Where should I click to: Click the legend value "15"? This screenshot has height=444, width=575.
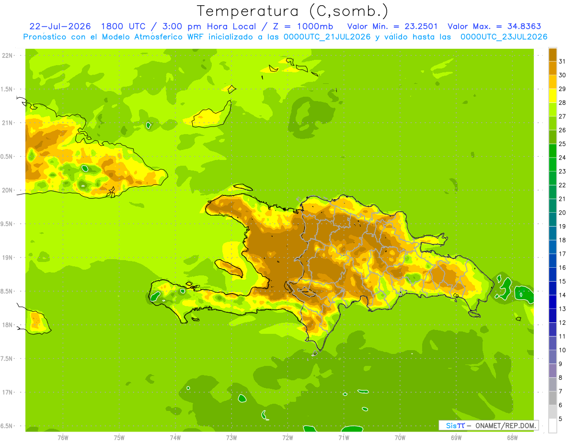pyautogui.click(x=563, y=282)
